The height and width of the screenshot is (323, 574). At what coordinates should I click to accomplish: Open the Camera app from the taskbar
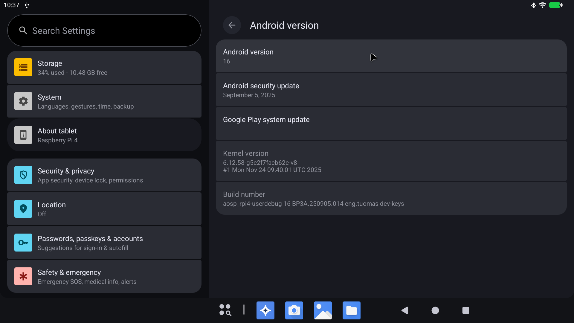(294, 310)
